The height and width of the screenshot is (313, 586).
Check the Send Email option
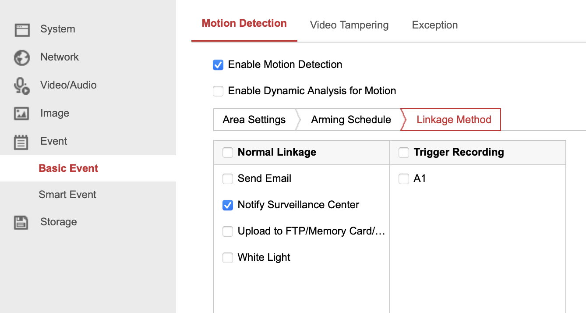point(228,179)
